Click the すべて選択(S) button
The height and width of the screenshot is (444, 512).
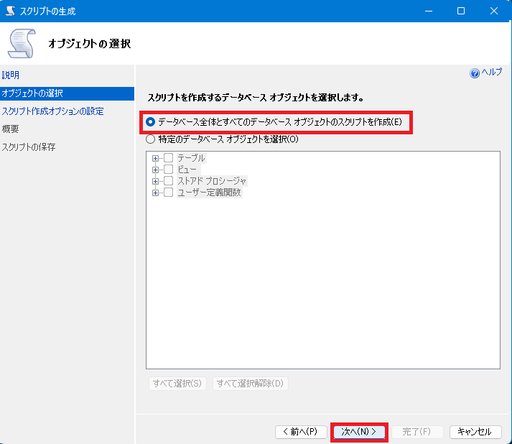click(177, 383)
